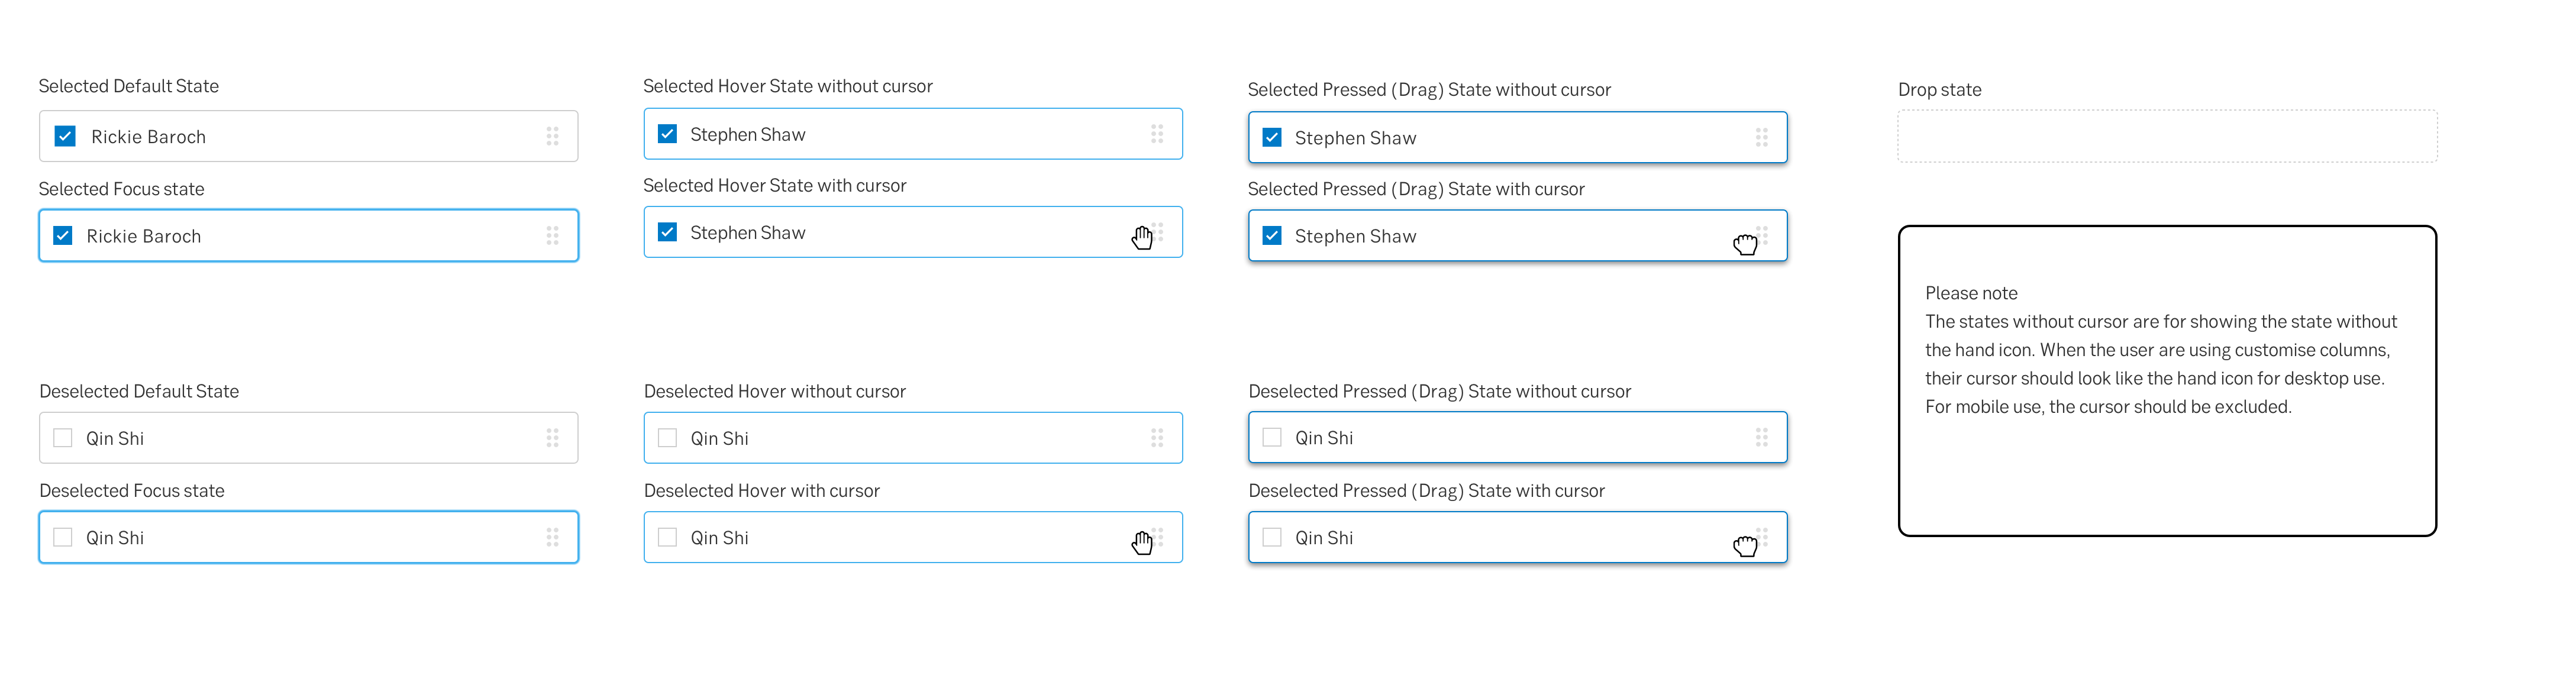
Task: Click pointing hand cursor in Selected Hover row
Action: [1142, 237]
